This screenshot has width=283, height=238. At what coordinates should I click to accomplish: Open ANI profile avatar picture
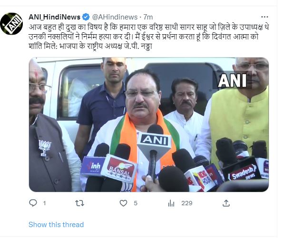click(11, 24)
